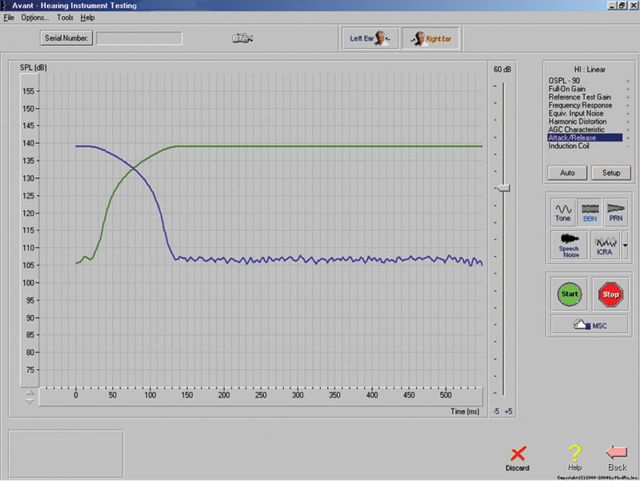Screen dimensions: 640x481
Task: Select the BBN signal
Action: [590, 211]
